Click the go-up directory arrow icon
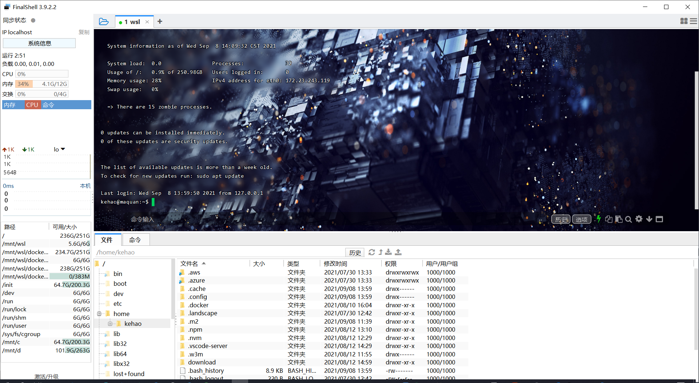Viewport: 699px width, 383px height. pyautogui.click(x=381, y=252)
